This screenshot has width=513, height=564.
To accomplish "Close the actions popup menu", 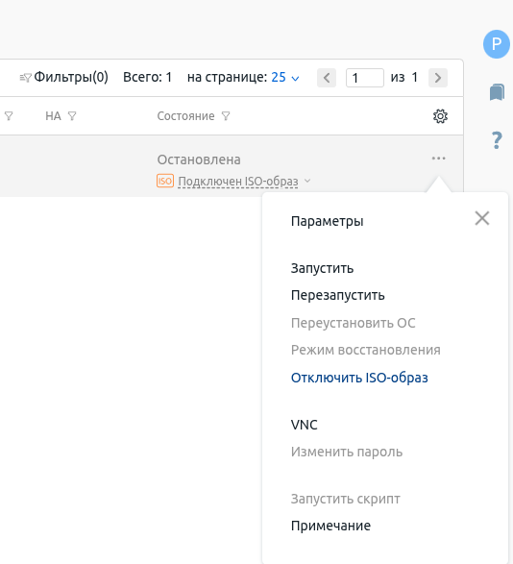I will click(482, 218).
